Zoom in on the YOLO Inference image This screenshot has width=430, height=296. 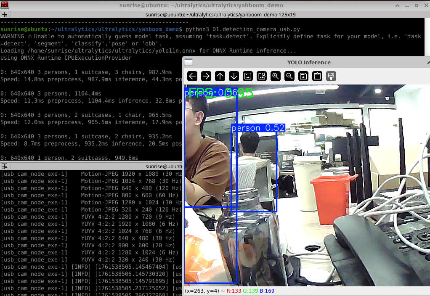tap(276, 76)
